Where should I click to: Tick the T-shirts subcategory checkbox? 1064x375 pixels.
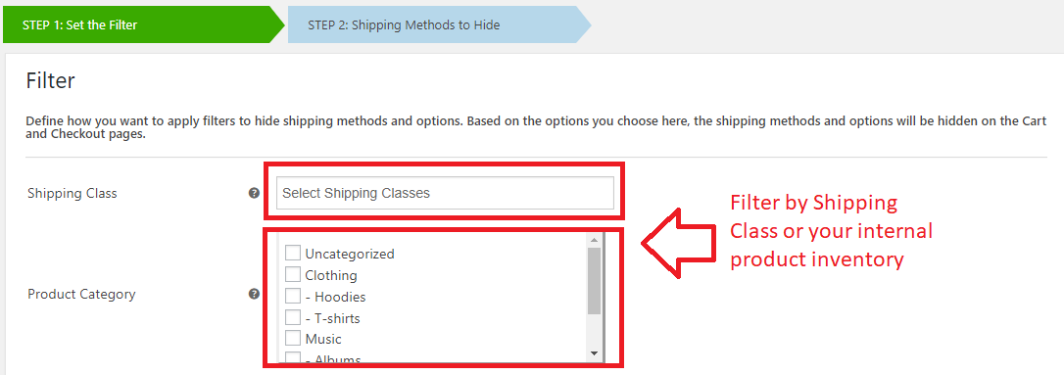pos(293,316)
